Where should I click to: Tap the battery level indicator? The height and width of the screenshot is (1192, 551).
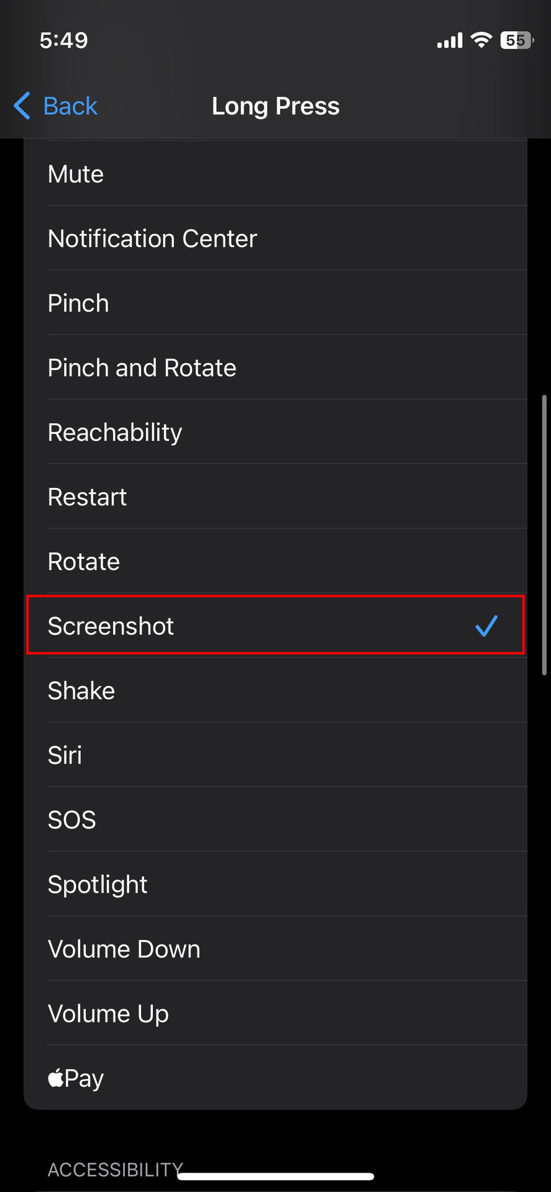pyautogui.click(x=516, y=40)
